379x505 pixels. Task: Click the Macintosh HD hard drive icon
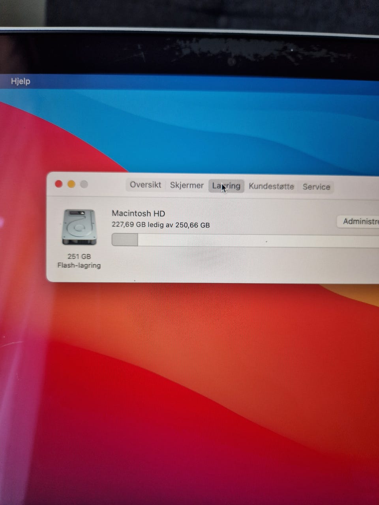pos(79,227)
